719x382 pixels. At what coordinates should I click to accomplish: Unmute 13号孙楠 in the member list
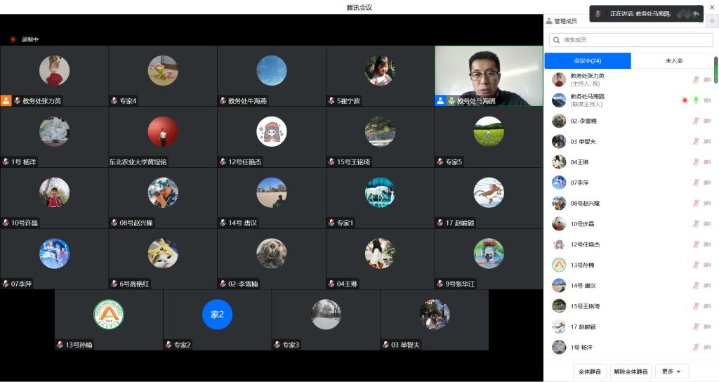click(x=696, y=265)
